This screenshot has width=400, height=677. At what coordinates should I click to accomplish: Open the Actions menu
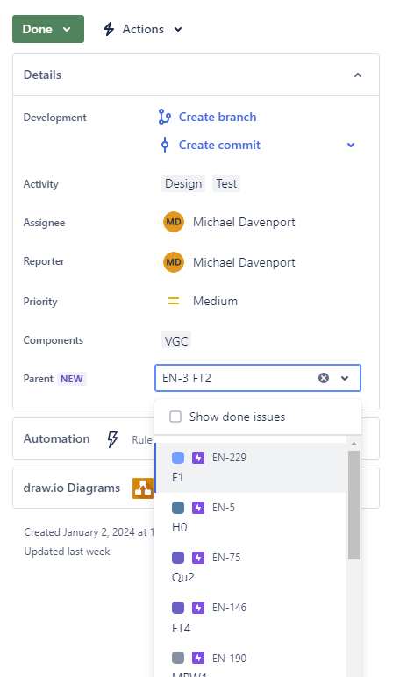tap(143, 29)
